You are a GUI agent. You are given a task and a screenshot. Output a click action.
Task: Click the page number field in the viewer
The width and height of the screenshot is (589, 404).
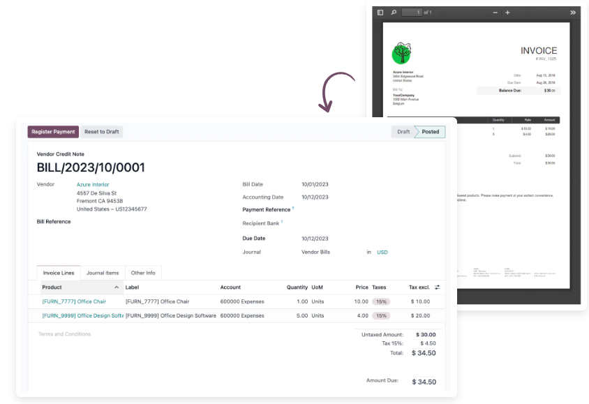tap(413, 12)
